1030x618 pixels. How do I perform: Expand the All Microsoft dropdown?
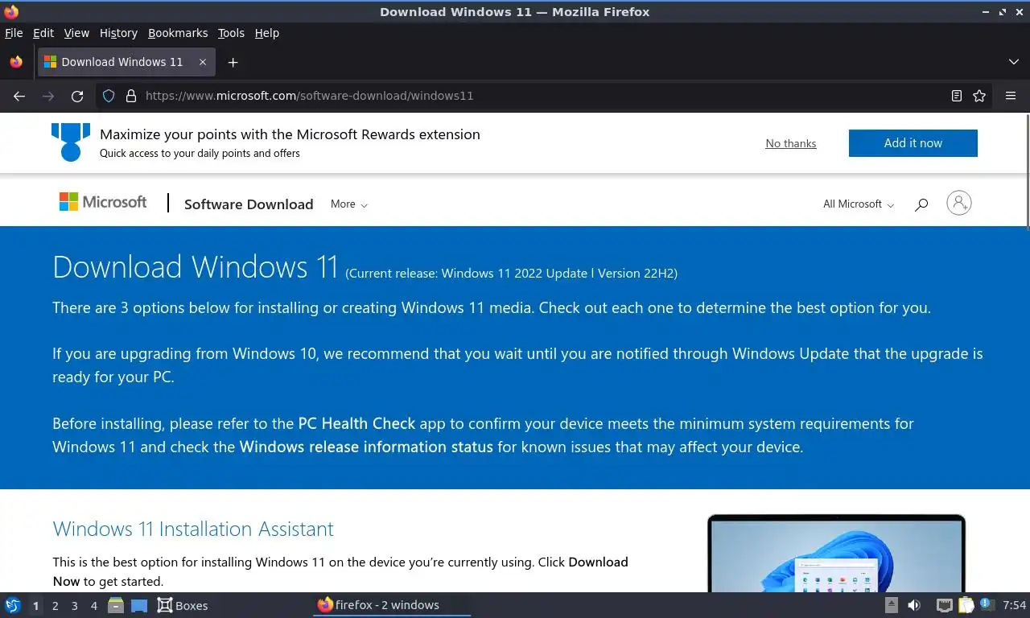pos(859,204)
